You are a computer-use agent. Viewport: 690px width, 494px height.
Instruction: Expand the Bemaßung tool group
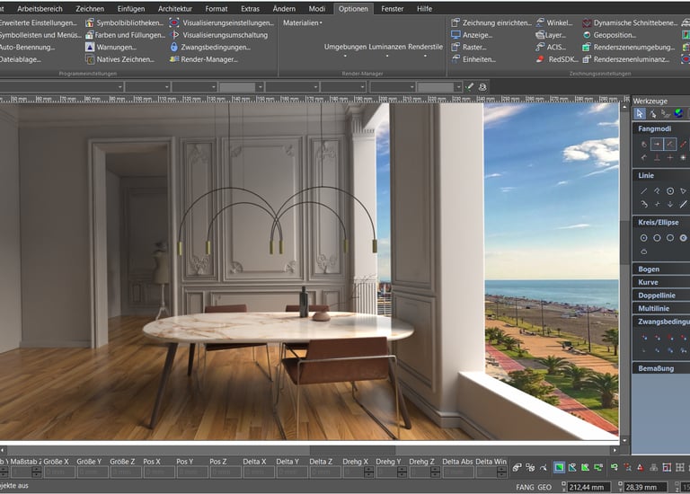(x=661, y=368)
